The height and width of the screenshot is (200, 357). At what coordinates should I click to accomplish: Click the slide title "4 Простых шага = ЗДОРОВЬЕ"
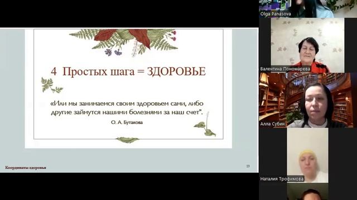coord(128,72)
